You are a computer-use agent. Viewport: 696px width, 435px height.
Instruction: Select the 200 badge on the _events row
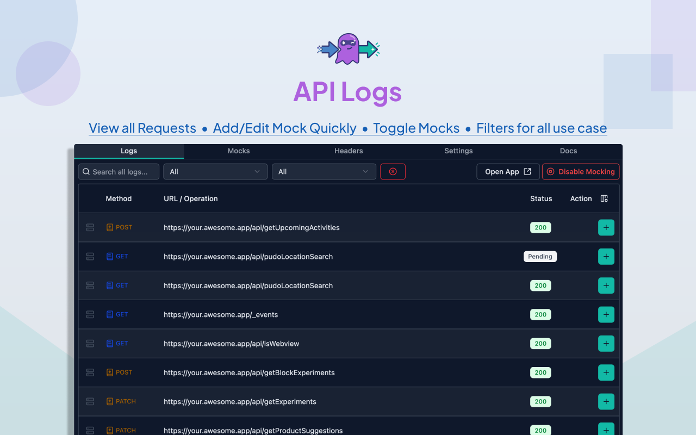click(540, 314)
